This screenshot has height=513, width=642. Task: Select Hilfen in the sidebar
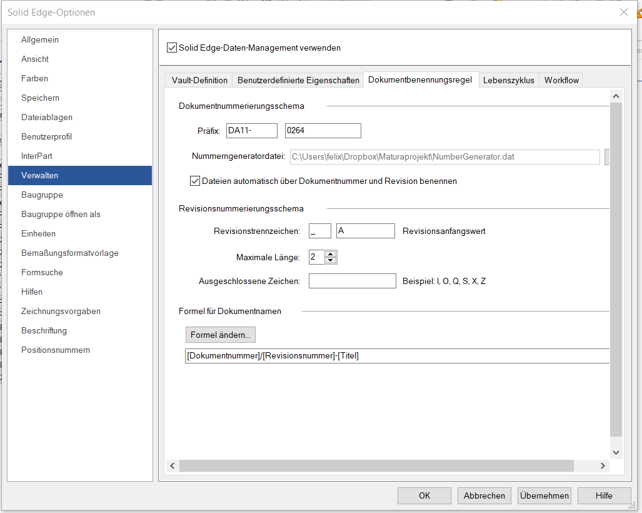click(80, 292)
